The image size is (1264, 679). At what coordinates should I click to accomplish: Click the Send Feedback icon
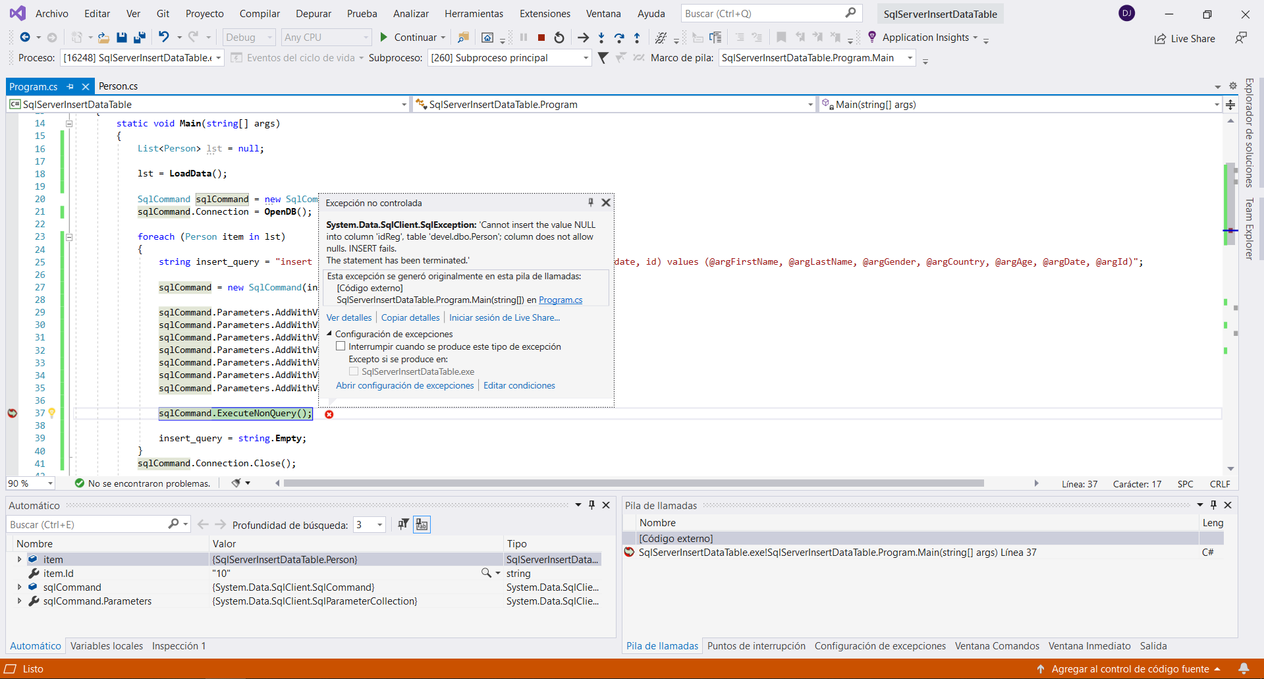point(1240,38)
